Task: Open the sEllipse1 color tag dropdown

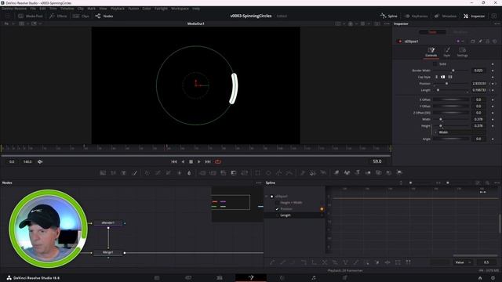Action: coord(460,42)
